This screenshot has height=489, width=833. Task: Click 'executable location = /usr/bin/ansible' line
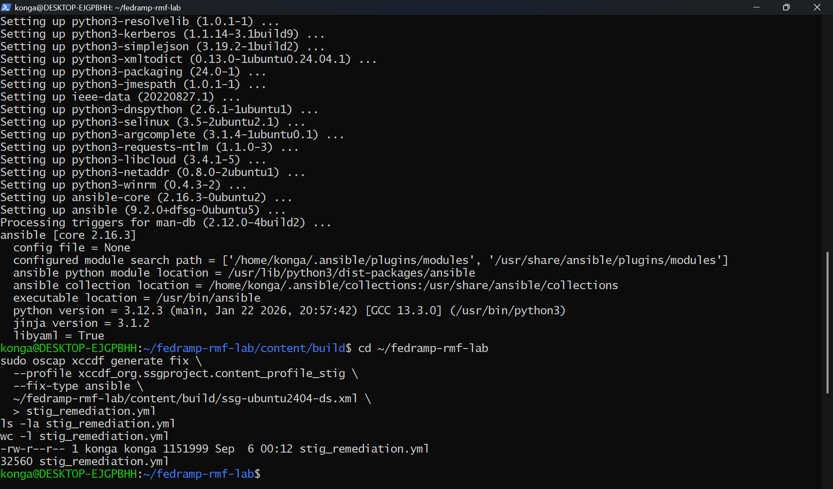click(x=137, y=298)
